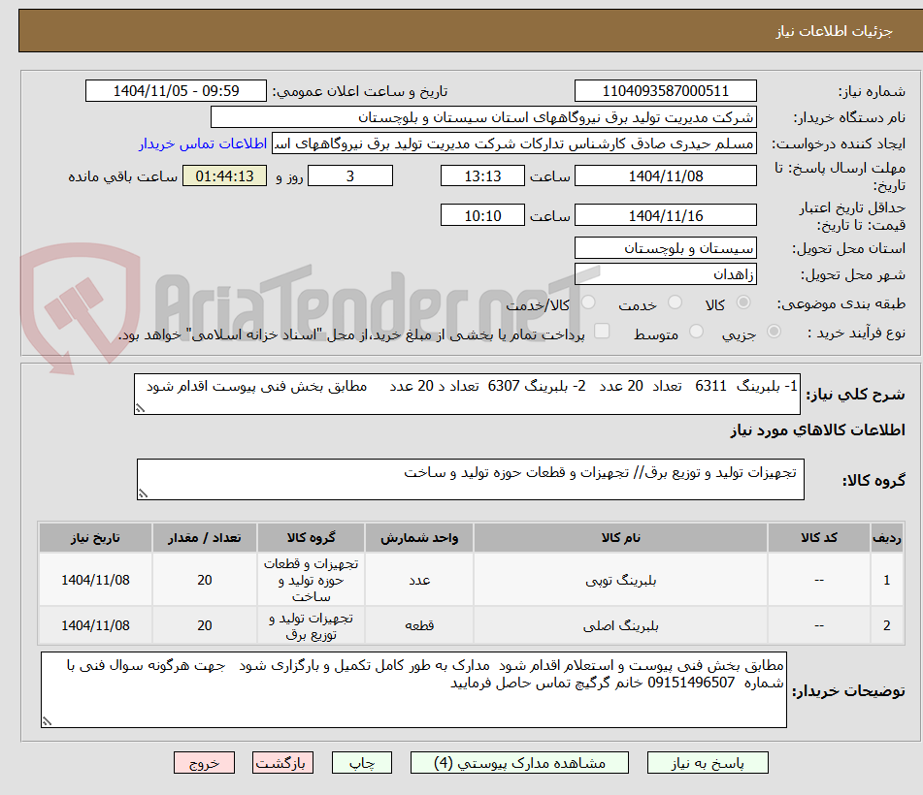The image size is (923, 795).
Task: Click the announcement date field 1404/11/05 - 09:59
Action: tap(176, 91)
